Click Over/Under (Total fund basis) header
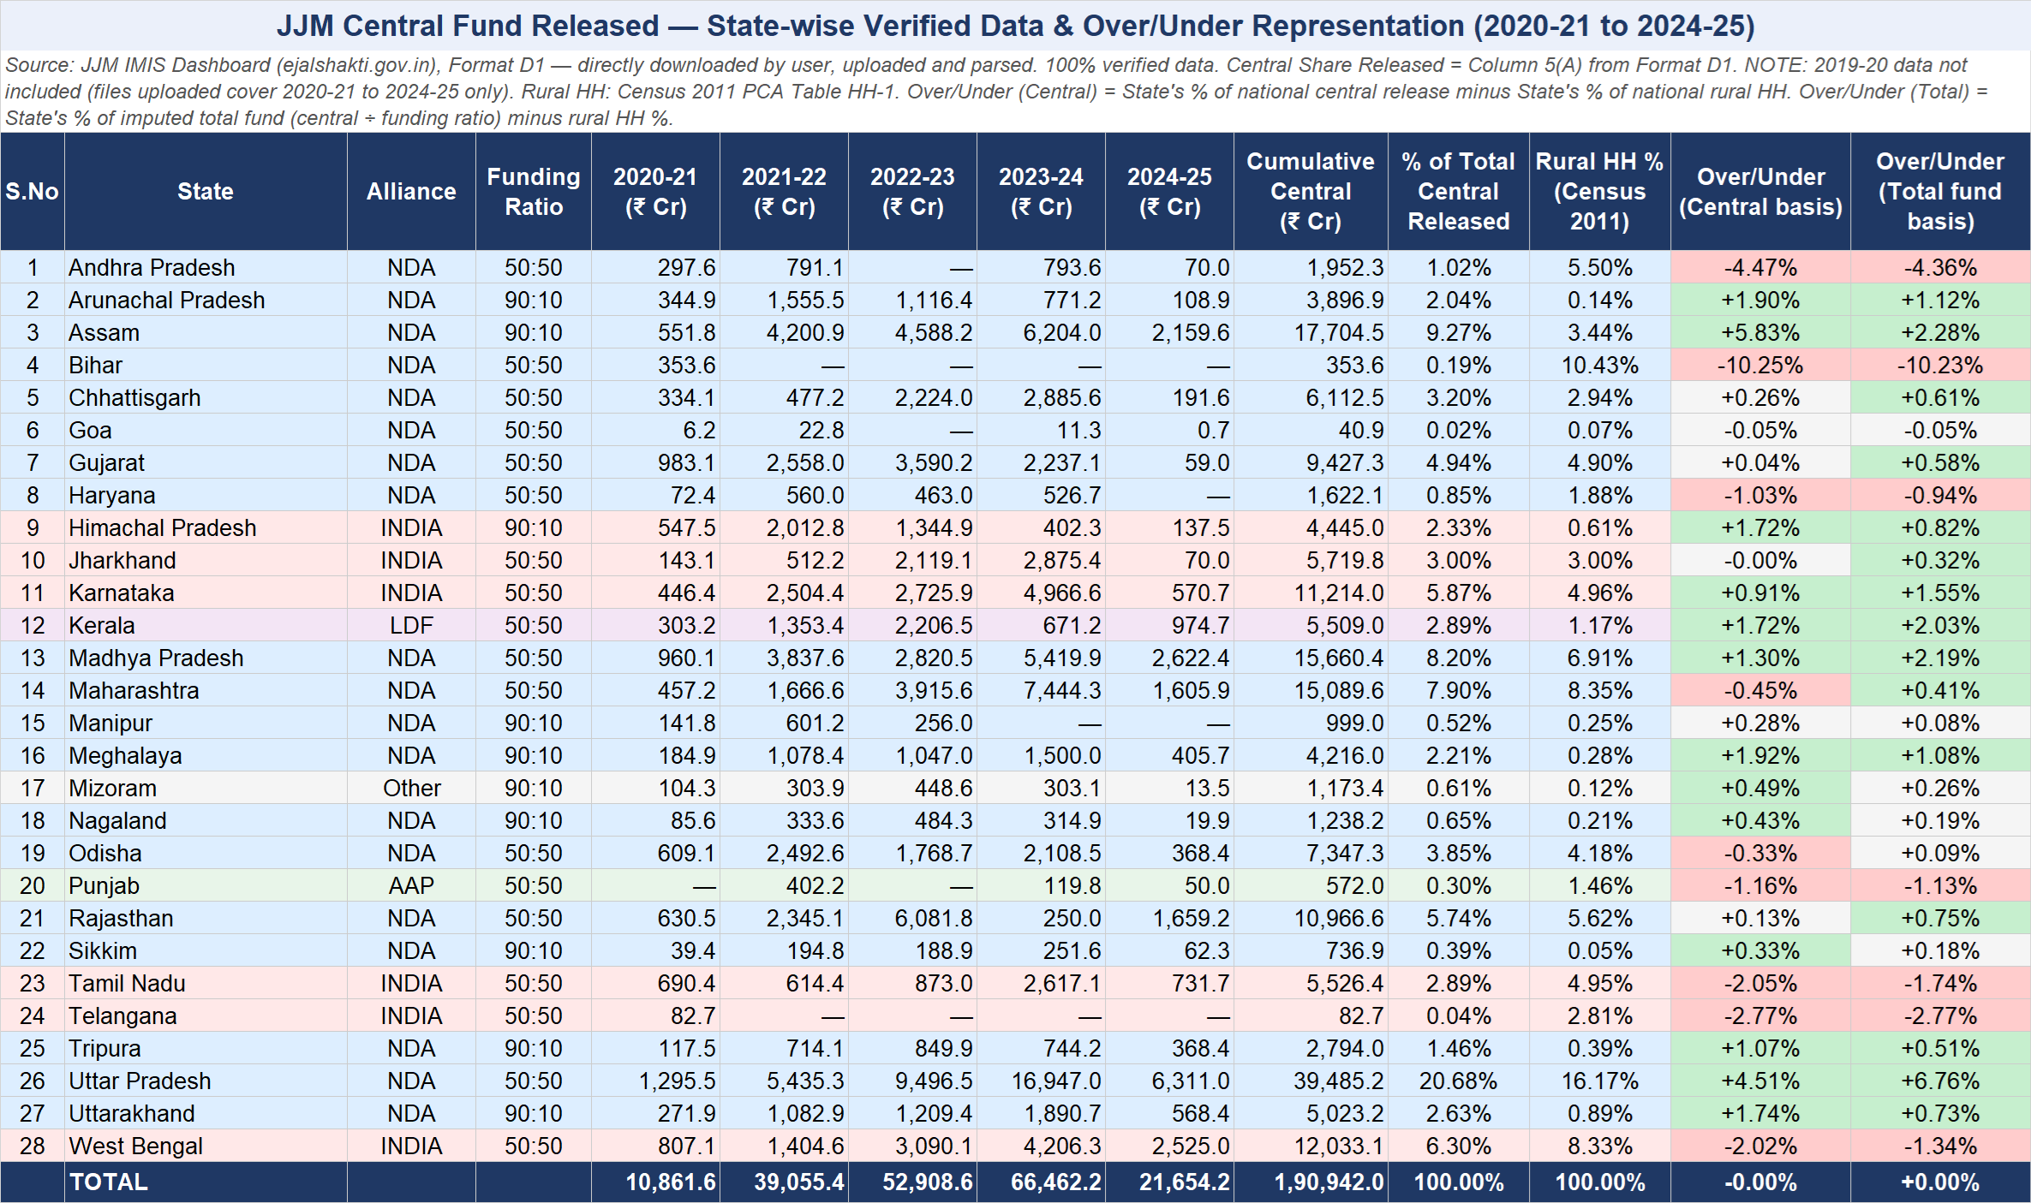Screen dimensions: 2031x1203 pos(1939,191)
